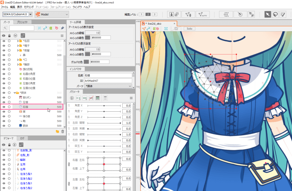Expand the *輪郭 folder
292x191 pixels.
tap(18, 64)
